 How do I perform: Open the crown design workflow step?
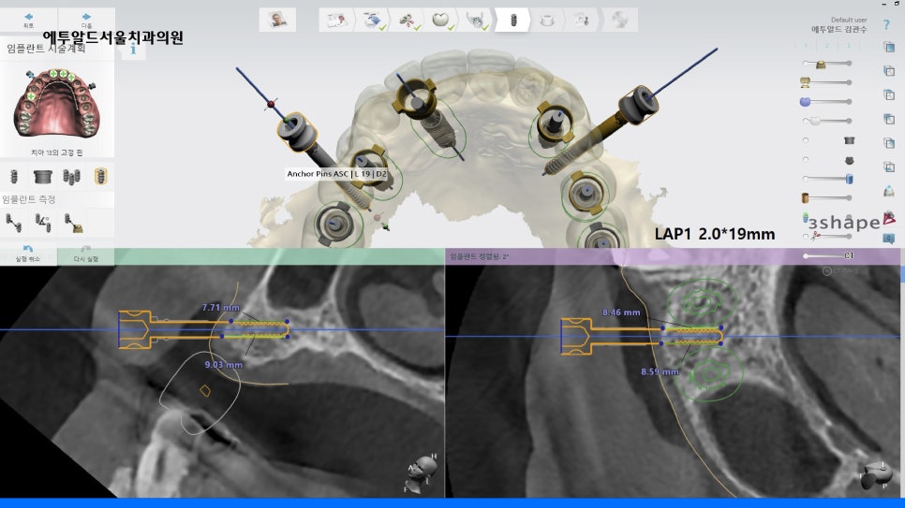click(438, 20)
